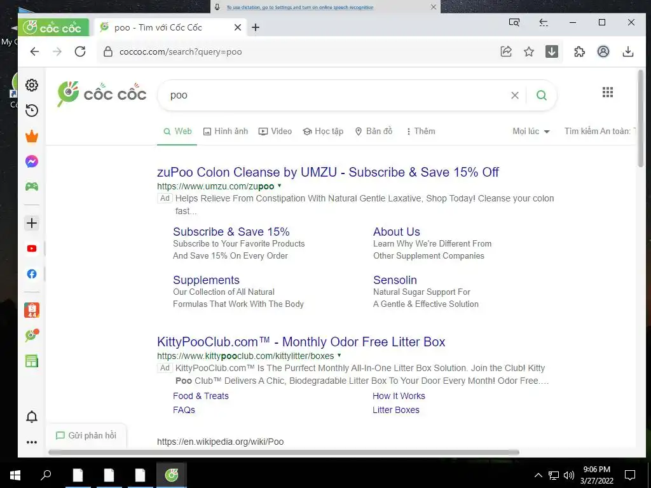Expand dropdown arrow next to kittypooclub.com URL
The image size is (651, 488).
pos(339,356)
